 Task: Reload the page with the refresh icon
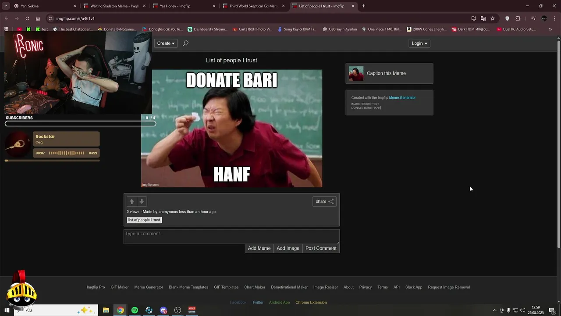[27, 18]
